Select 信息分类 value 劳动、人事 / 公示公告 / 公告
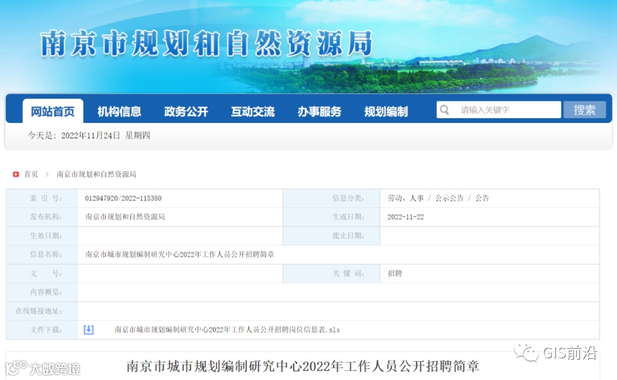Viewport: 617px width, 380px height. coord(438,198)
